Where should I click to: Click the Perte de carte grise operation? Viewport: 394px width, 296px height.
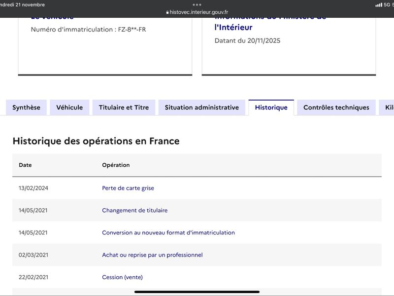tap(128, 188)
